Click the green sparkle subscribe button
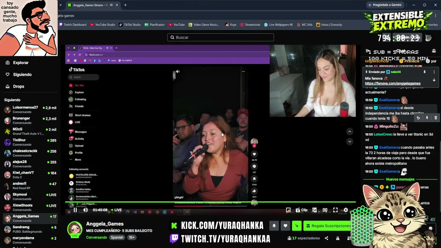The height and width of the screenshot is (248, 441). pos(297,226)
